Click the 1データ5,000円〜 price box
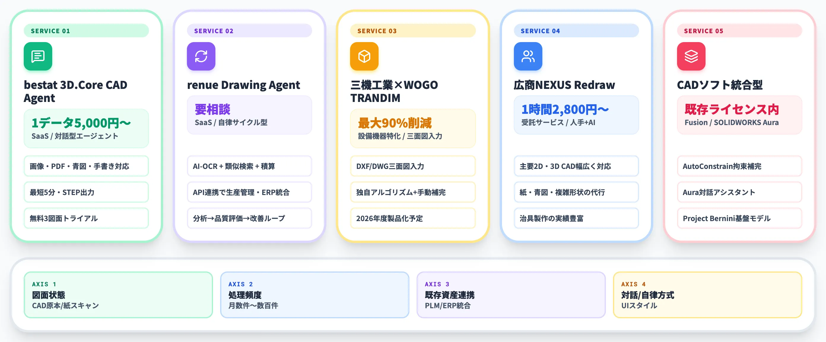The height and width of the screenshot is (342, 826). pyautogui.click(x=86, y=128)
